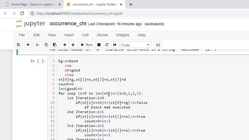Viewport: 249px width, 140px height.
Task: Insert a new cell below
Action: pos(28,45)
